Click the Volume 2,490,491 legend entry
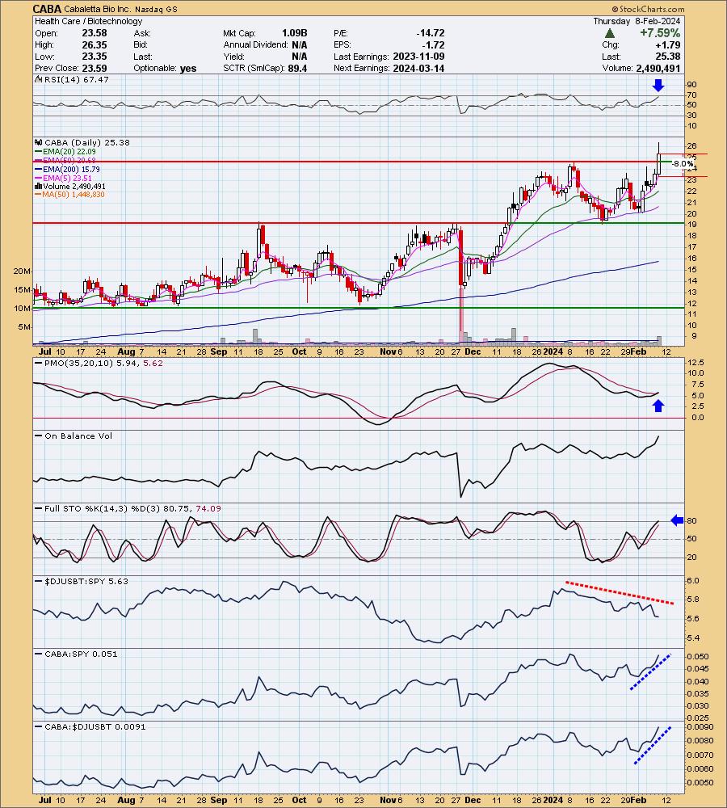The height and width of the screenshot is (808, 727). click(74, 186)
